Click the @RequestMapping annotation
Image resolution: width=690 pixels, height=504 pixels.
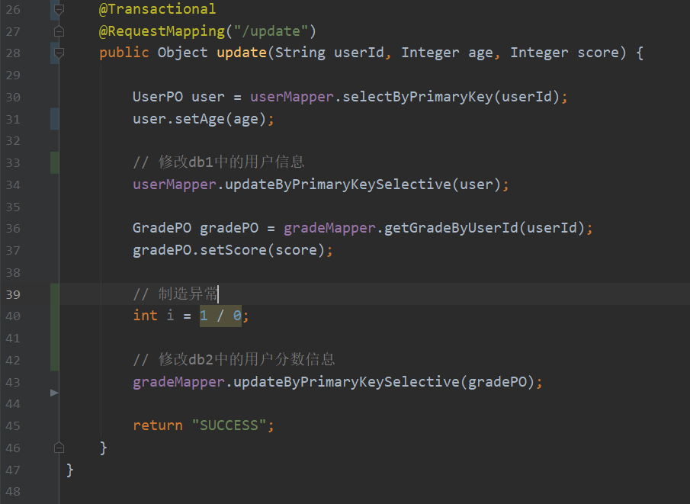(x=162, y=31)
